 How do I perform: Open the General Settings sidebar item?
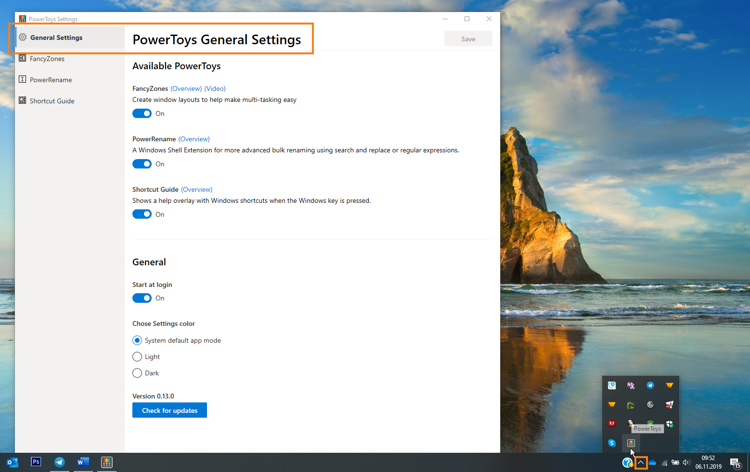pos(70,37)
